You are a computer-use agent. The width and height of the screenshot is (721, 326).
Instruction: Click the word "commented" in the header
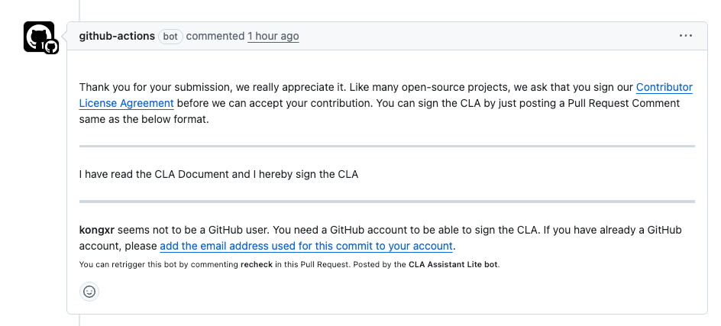(x=215, y=36)
